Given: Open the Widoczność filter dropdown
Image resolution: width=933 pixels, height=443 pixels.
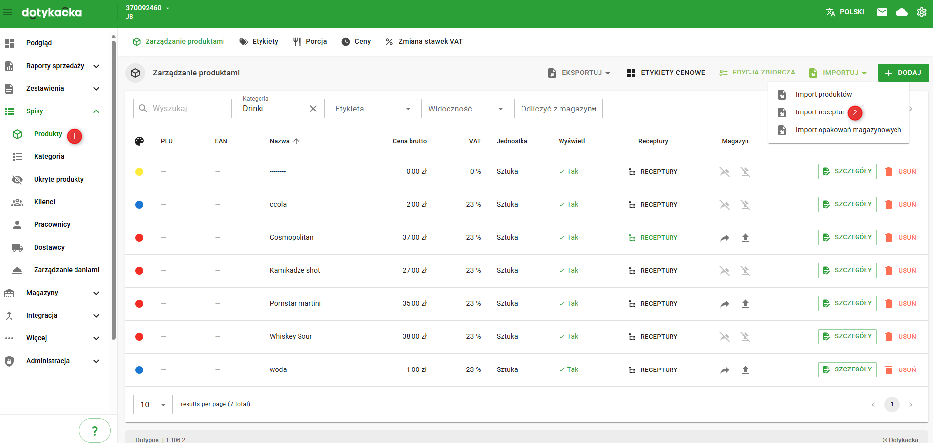Looking at the screenshot, I should pyautogui.click(x=465, y=109).
